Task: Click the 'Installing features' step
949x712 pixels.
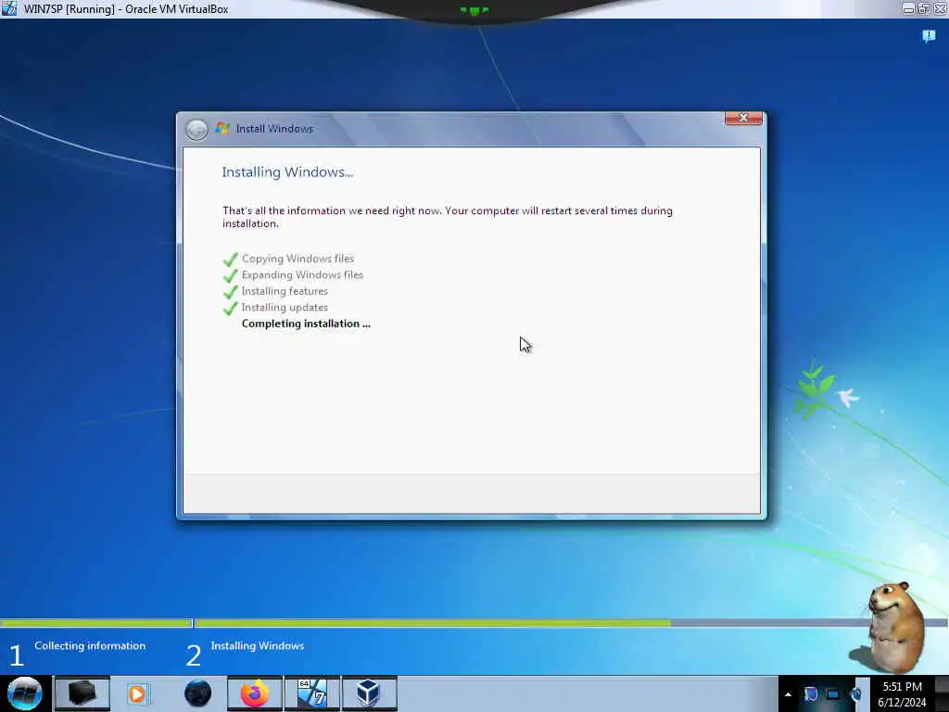Action: tap(285, 291)
